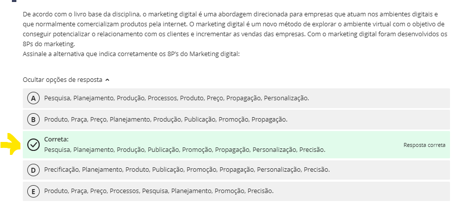Select the circled letter B option
Screen dimensions: 453x205
tap(33, 120)
